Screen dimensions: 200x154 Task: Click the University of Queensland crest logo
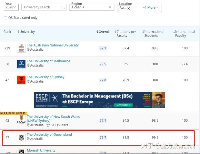tap(21, 137)
